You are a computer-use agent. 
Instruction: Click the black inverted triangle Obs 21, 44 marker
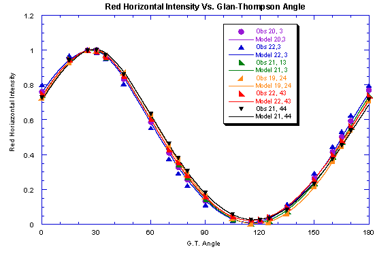(x=241, y=109)
